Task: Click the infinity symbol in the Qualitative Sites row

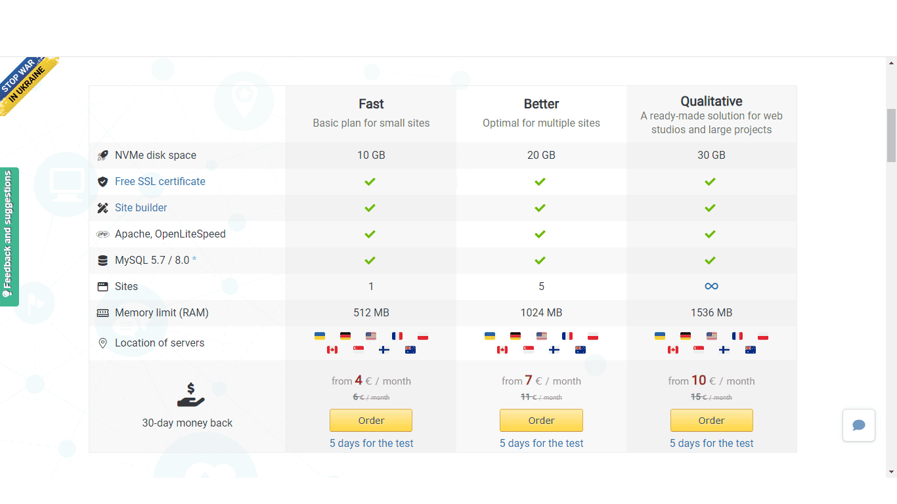Action: coord(711,286)
